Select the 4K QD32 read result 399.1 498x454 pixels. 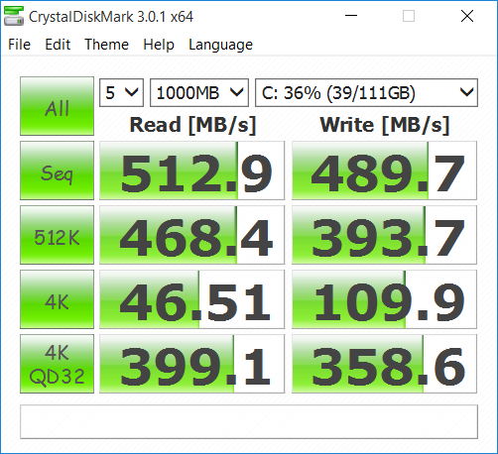coord(191,364)
